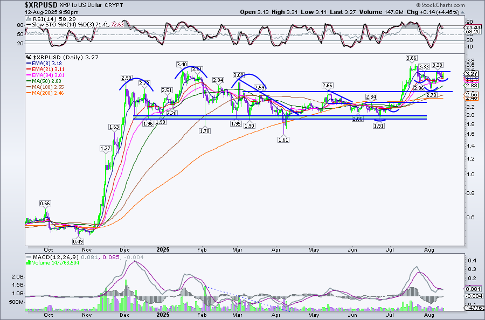The image size is (485, 320).
Task: Click the 2.0B volume axis label
Action: pos(18,277)
